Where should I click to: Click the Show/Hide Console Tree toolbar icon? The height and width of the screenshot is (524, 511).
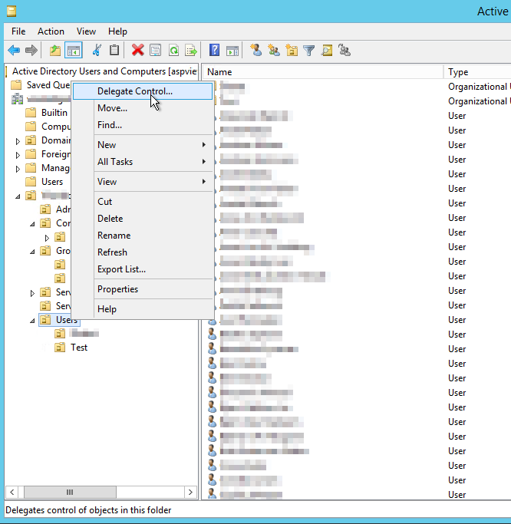(x=74, y=51)
